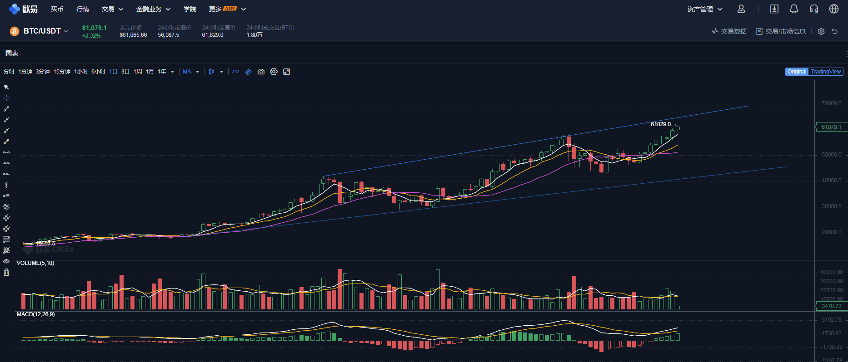Click the download app icon

774,9
